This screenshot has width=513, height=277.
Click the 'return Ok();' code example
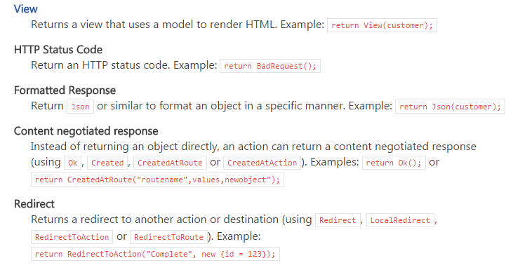tap(394, 163)
